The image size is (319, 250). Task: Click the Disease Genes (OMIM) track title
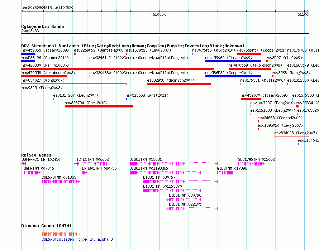pos(46,226)
